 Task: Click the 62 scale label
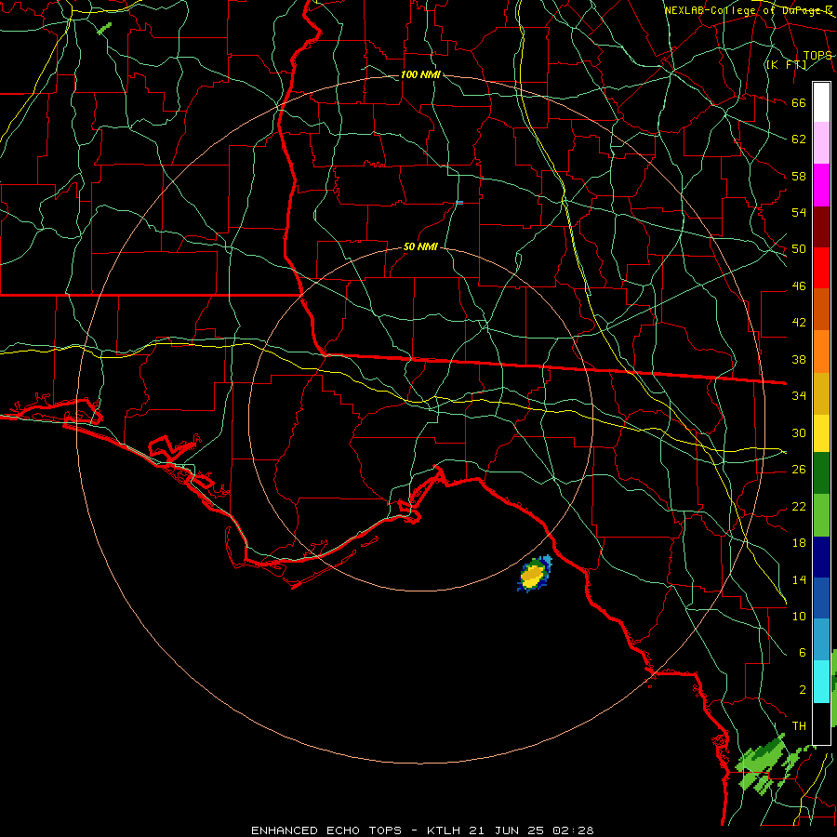tap(799, 139)
